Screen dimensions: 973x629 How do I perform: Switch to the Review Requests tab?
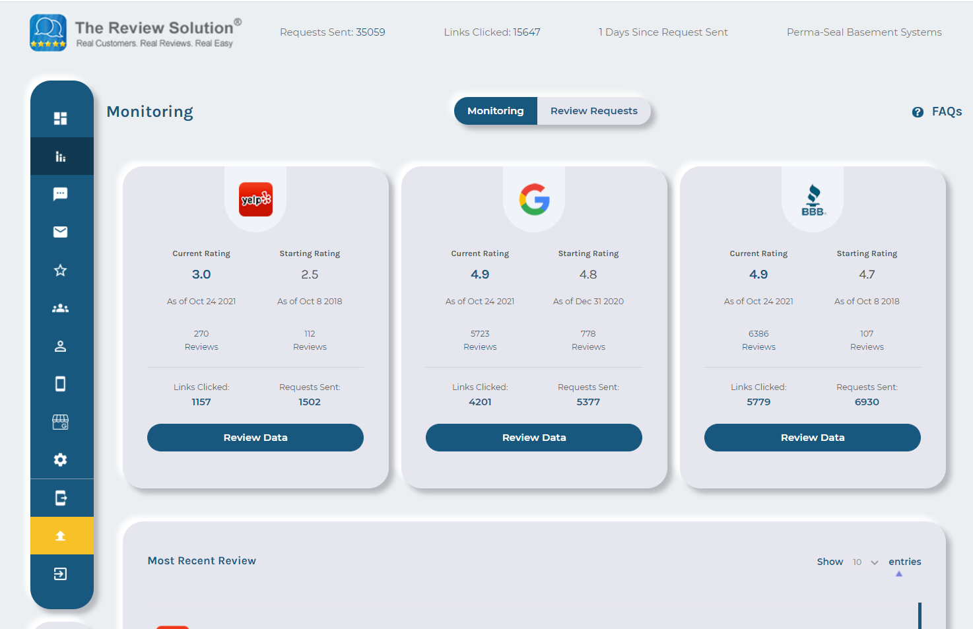(594, 111)
